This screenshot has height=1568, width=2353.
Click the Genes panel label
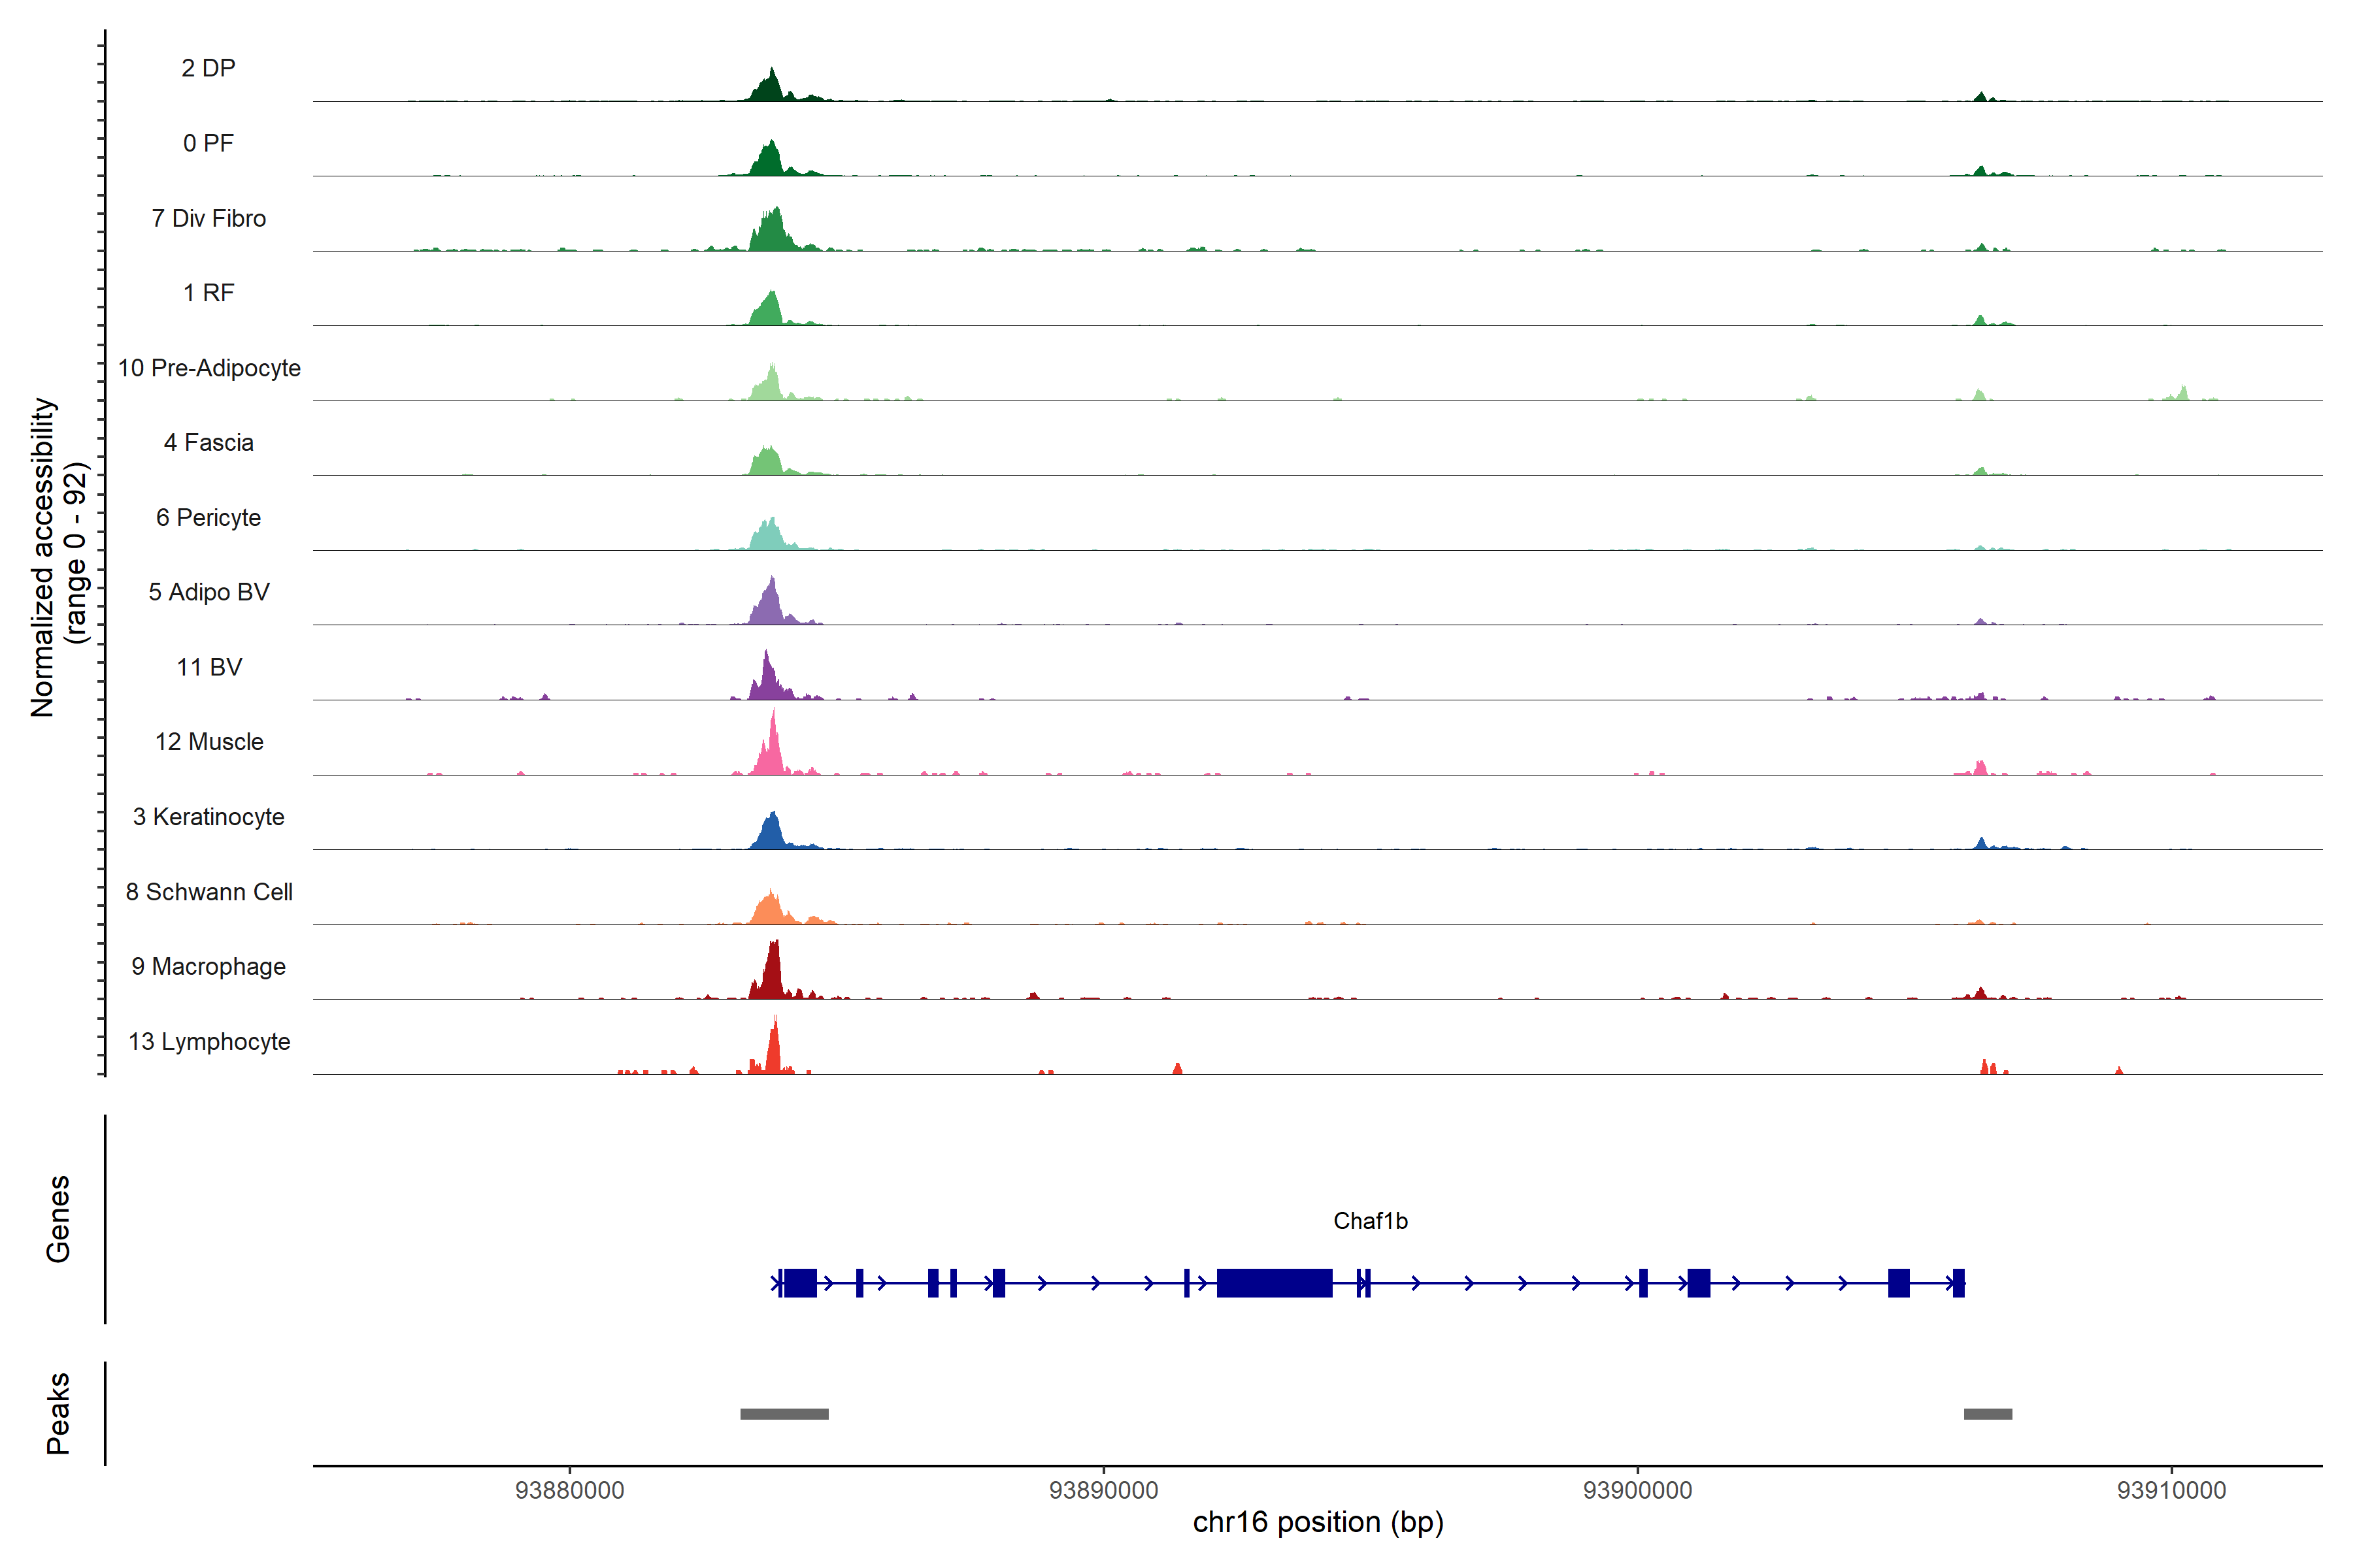58,1218
